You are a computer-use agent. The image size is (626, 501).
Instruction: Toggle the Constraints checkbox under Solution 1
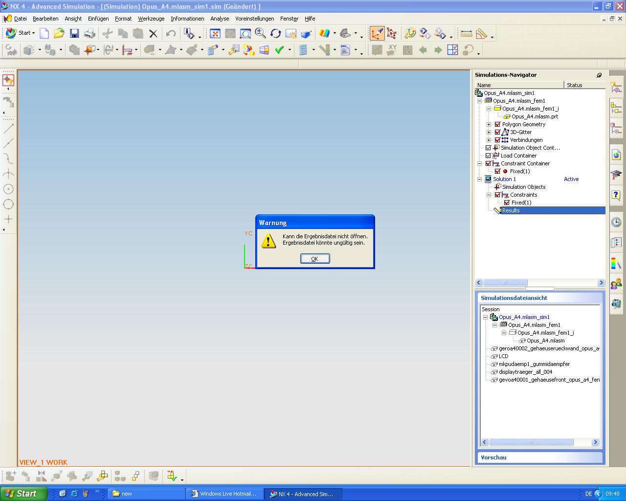click(x=497, y=195)
